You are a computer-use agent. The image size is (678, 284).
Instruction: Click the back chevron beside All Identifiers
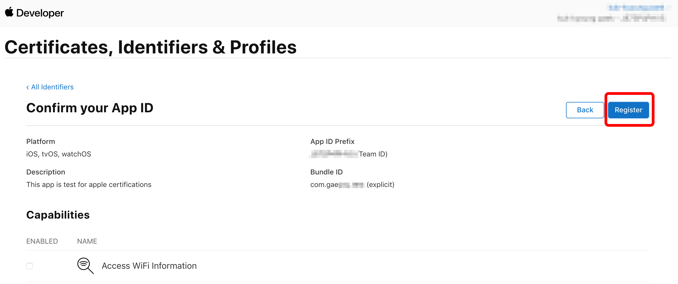click(28, 87)
